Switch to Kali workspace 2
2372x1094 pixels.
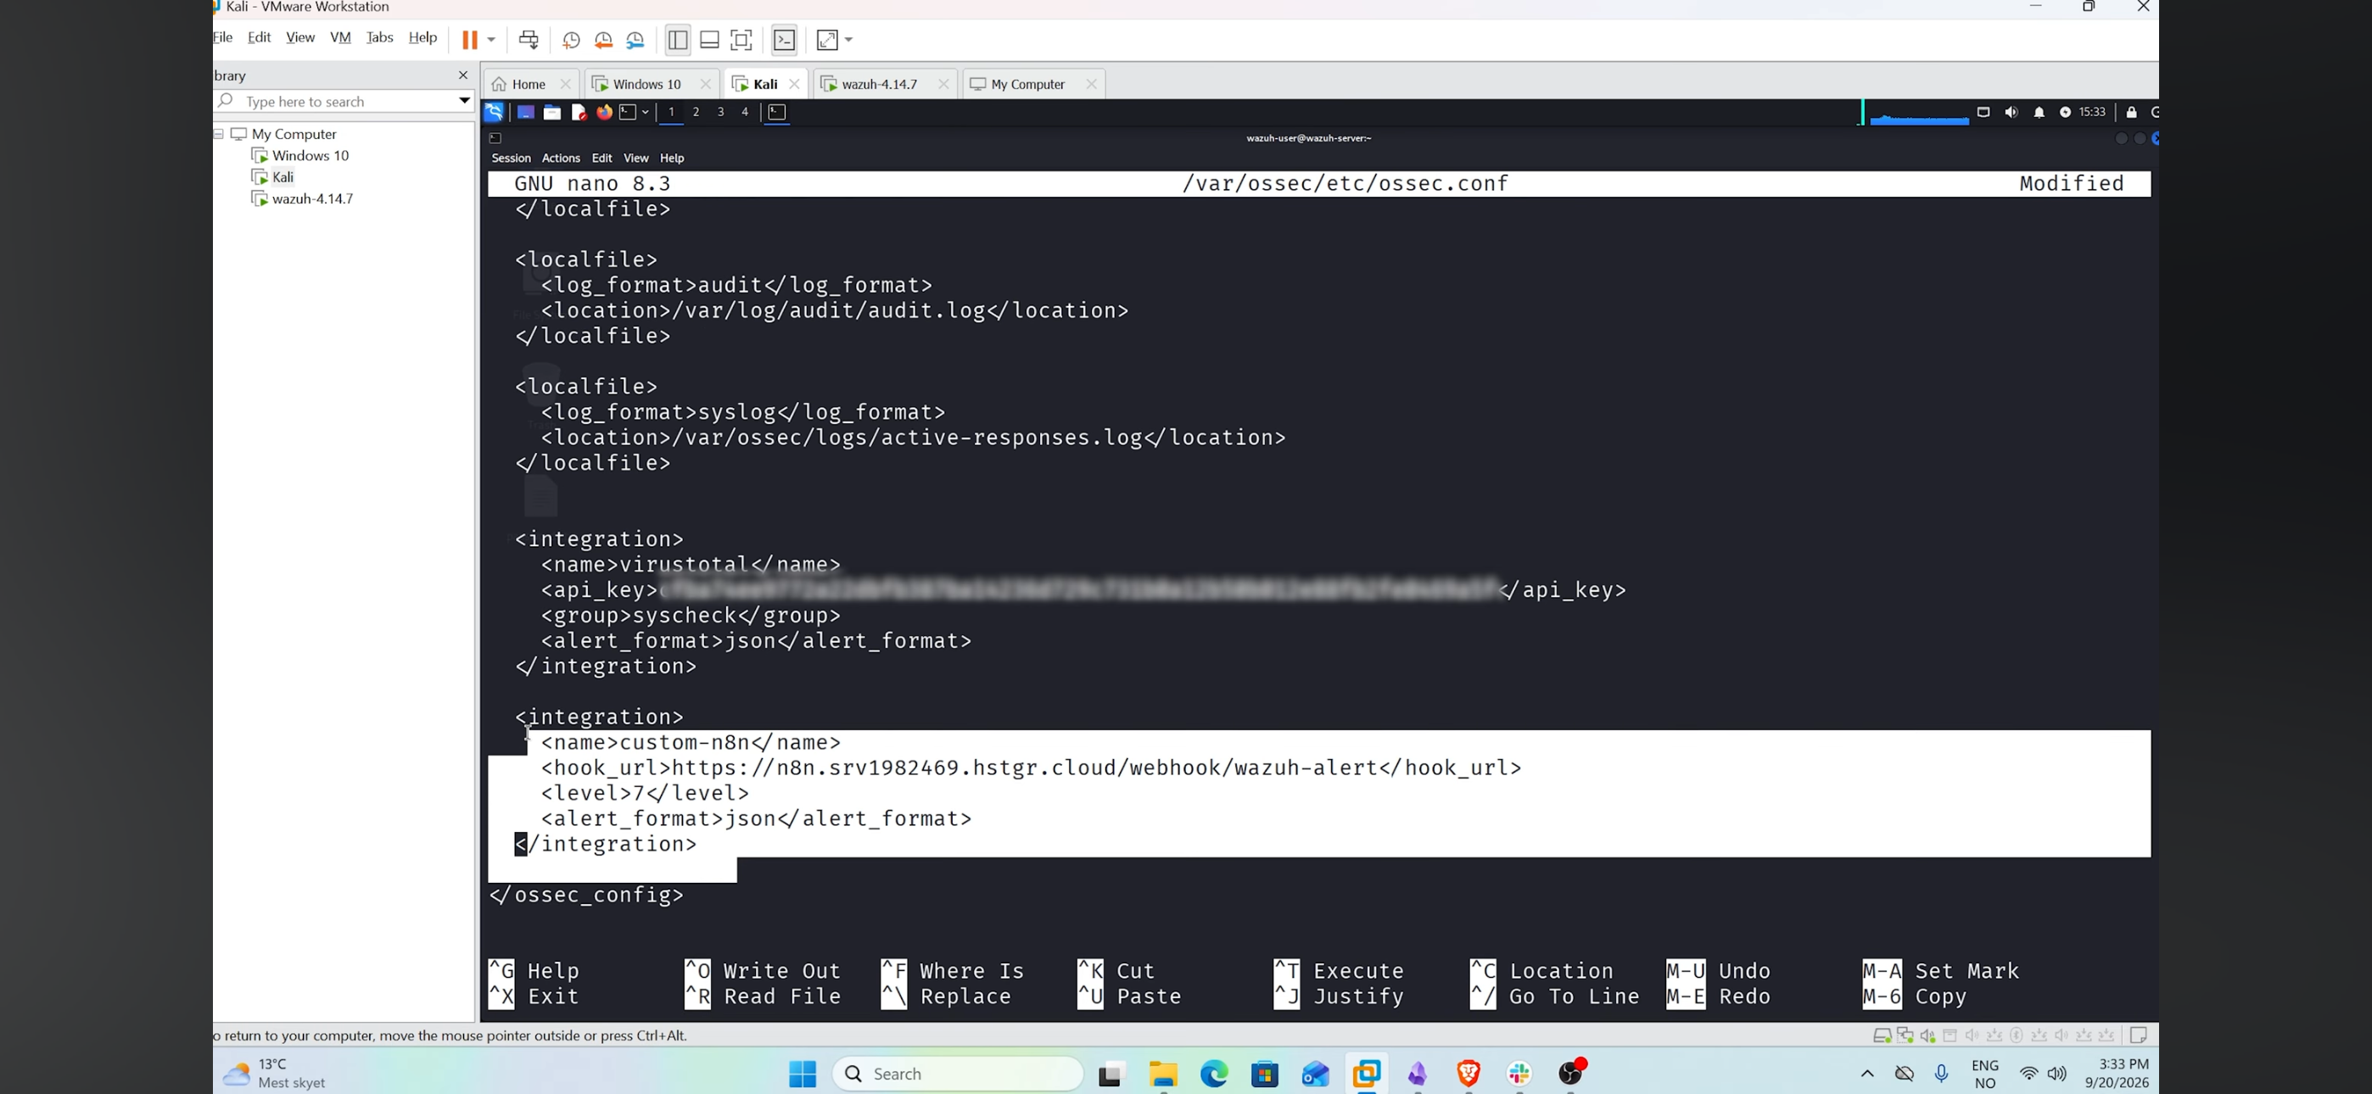696,112
